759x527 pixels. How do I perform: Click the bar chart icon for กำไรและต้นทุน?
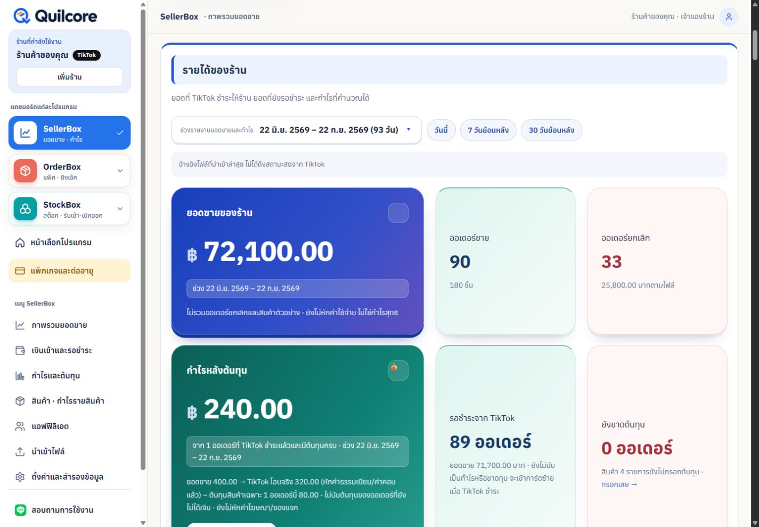[x=20, y=376]
